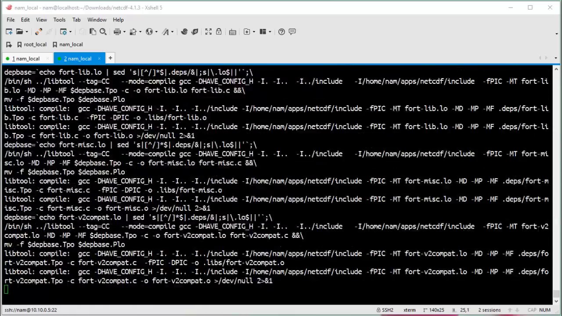Expand the new tab group dropdown arrow
This screenshot has height=316, width=562.
pyautogui.click(x=254, y=32)
